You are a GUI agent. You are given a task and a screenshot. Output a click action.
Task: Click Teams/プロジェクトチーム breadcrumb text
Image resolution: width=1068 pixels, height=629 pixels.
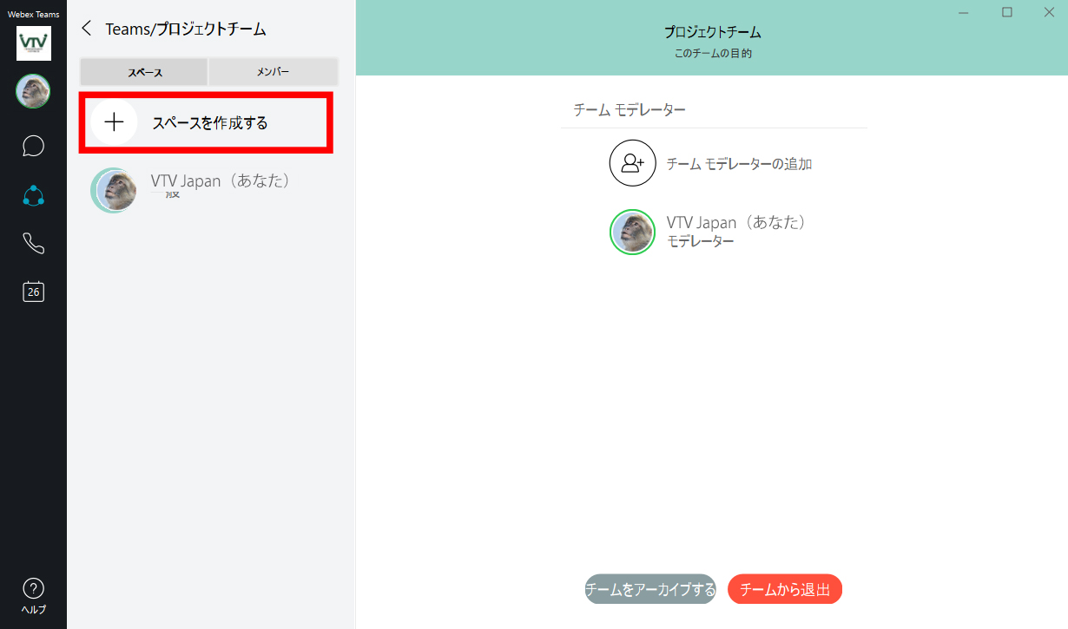tap(186, 29)
